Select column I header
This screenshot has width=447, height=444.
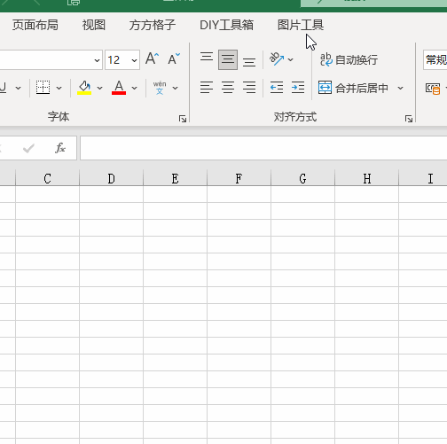point(423,178)
